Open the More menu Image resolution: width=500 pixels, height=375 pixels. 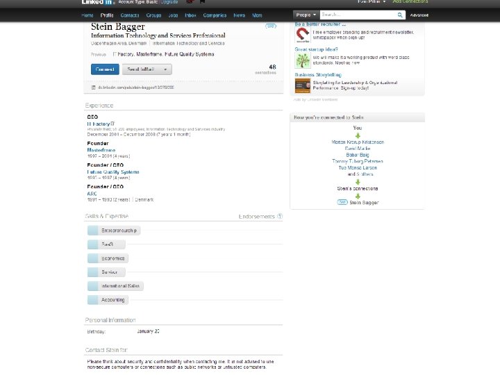pyautogui.click(x=257, y=15)
